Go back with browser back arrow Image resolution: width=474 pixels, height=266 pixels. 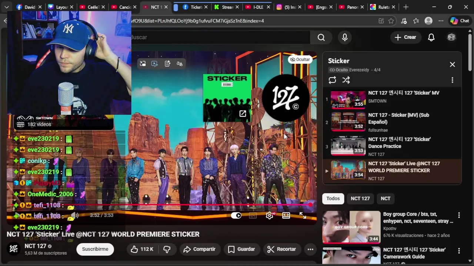pos(5,21)
